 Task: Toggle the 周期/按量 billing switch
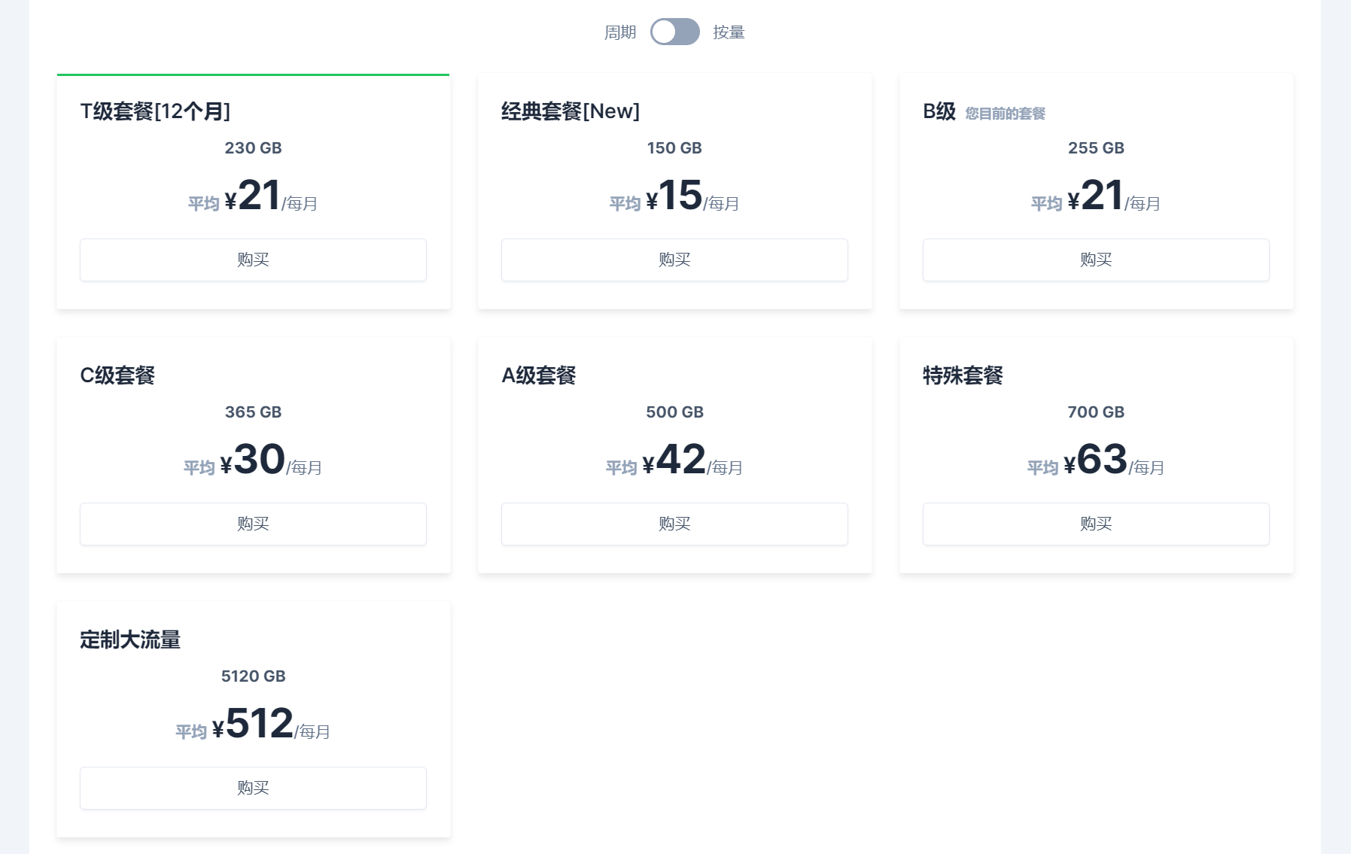pos(674,32)
